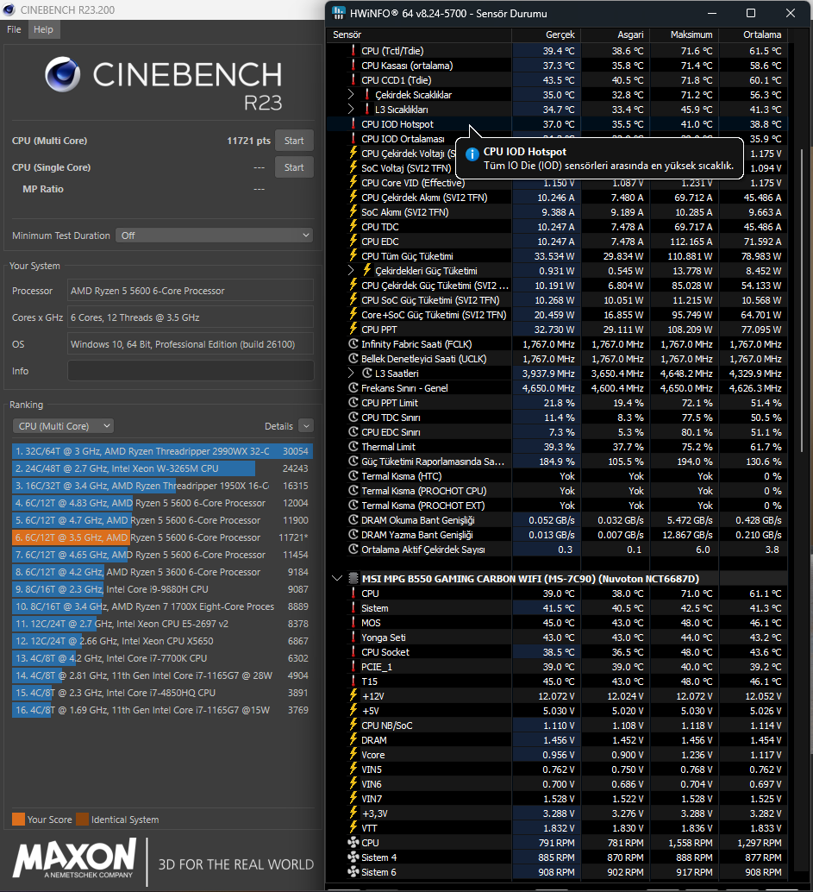Expand ranking Details dropdown arrow
Image resolution: width=813 pixels, height=892 pixels.
pos(306,426)
